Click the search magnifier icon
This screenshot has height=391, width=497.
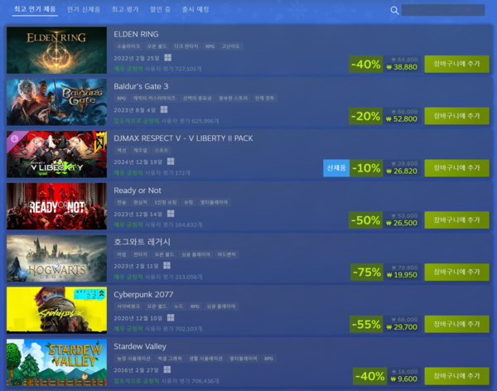(394, 11)
